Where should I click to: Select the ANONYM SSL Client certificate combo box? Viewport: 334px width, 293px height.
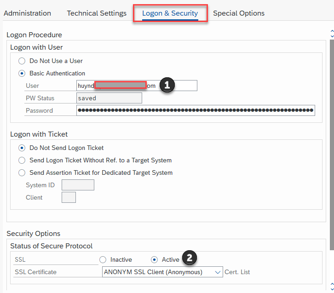click(156, 272)
